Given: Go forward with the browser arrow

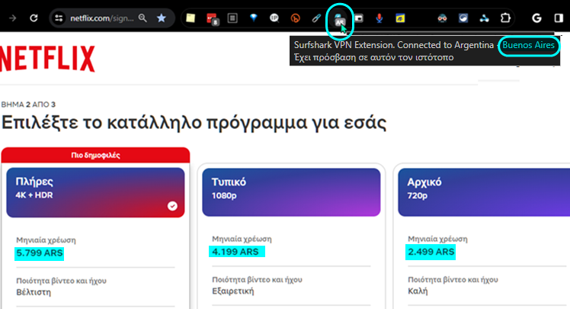Looking at the screenshot, I should point(13,18).
